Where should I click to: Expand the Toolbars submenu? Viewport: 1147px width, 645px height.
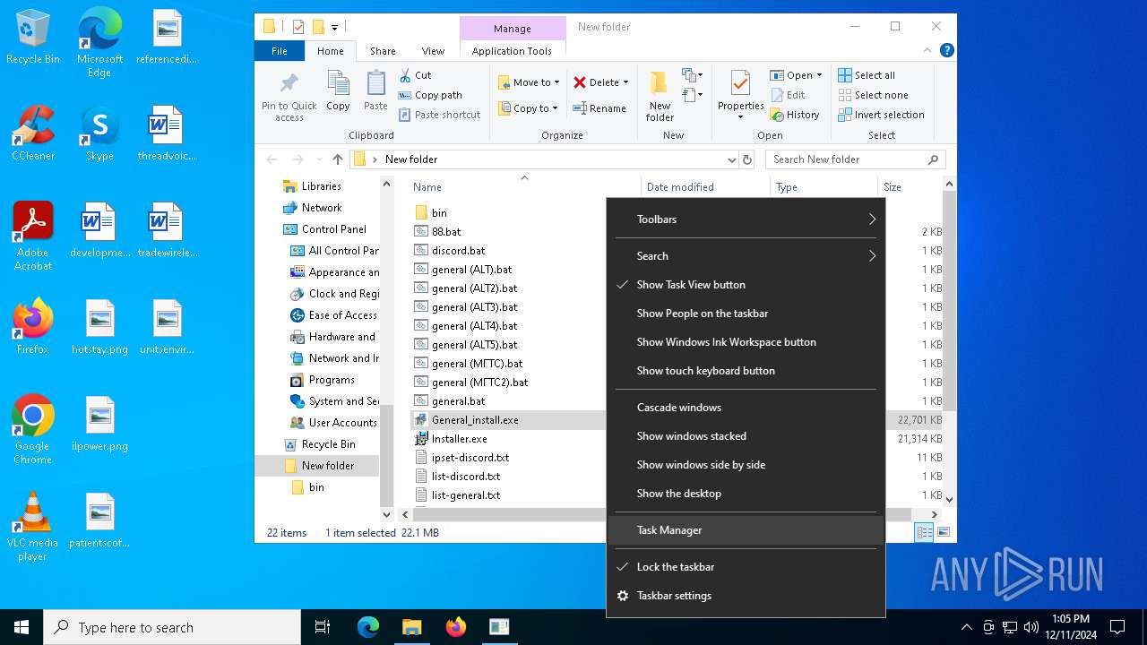[x=746, y=219]
